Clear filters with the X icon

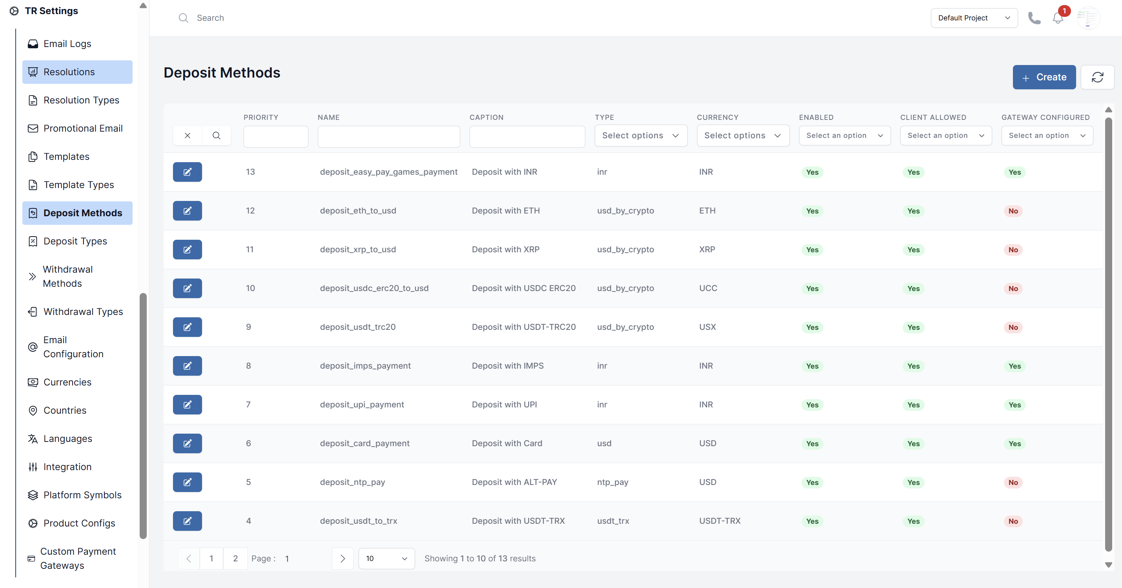pos(187,135)
